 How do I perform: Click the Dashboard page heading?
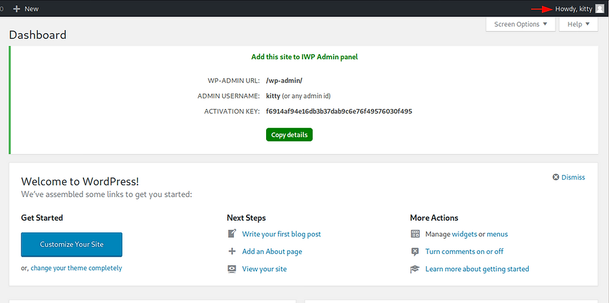(x=38, y=35)
